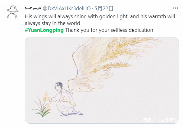Open the attached illustration image
Image resolution: width=183 pixels, height=127 pixels.
click(x=102, y=80)
